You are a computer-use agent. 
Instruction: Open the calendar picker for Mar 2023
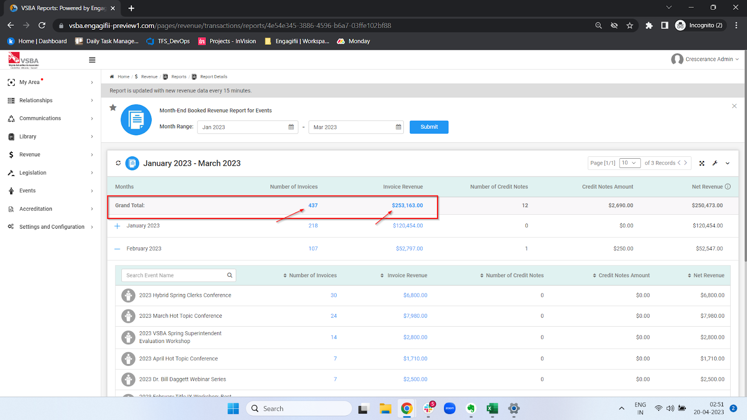point(397,126)
